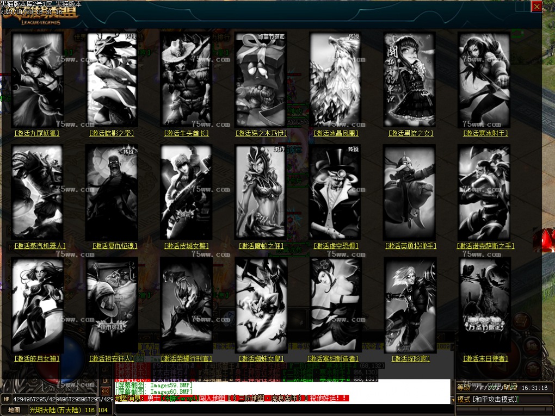Activate the 激活英勇投弹手 link

411,245
